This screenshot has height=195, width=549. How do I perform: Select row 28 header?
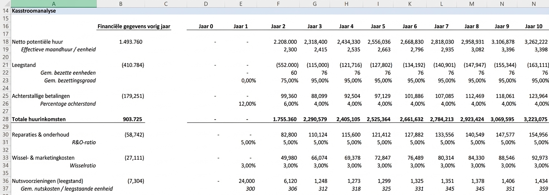point(5,119)
